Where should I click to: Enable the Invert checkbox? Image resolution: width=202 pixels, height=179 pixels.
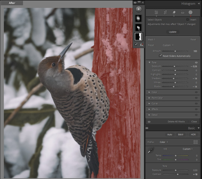[x=187, y=19]
